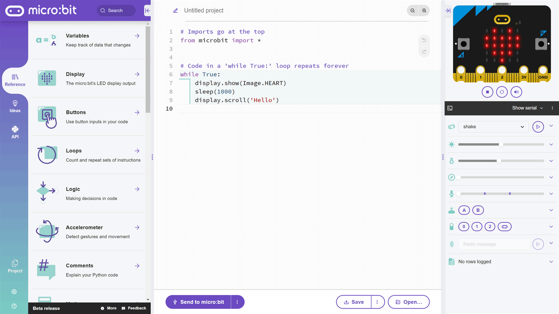Stop the micro:bit simulator
559x314 pixels.
487,92
